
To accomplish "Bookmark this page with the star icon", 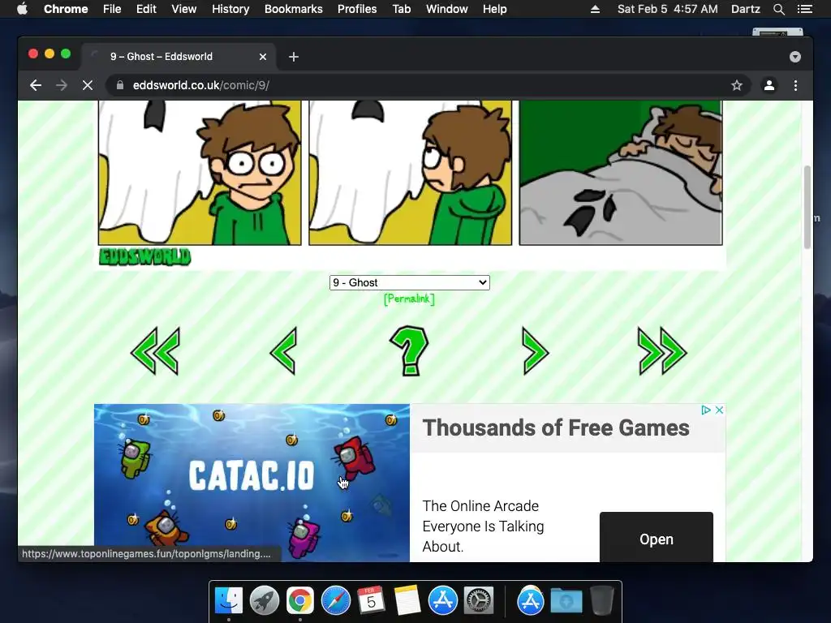I will [737, 85].
